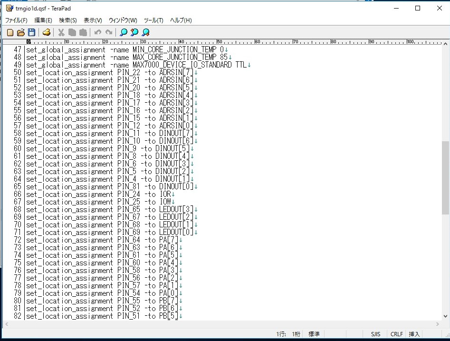Click the line assigning PIN_69 to LEDOUT[0]
The width and height of the screenshot is (450, 341).
point(110,233)
